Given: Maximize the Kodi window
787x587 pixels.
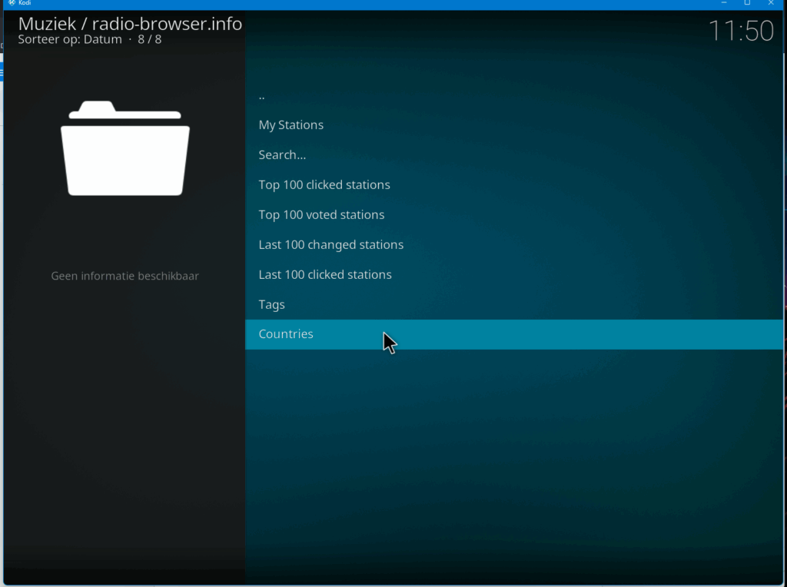Looking at the screenshot, I should [747, 3].
